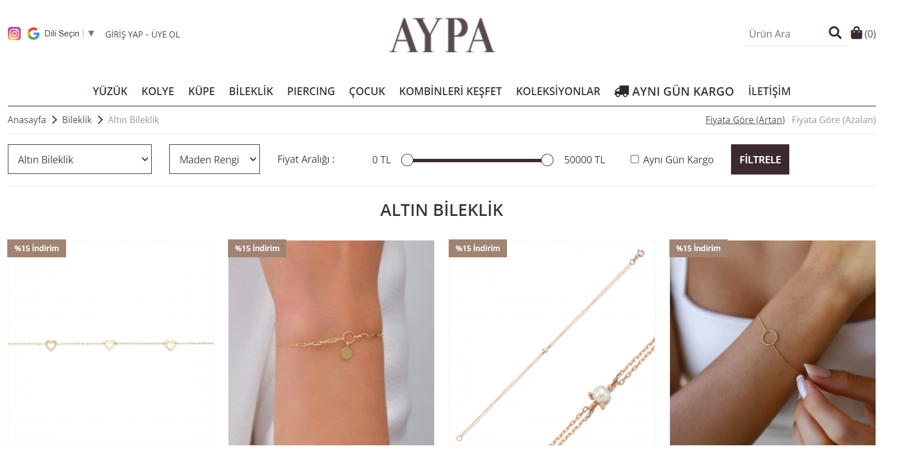Click the maximum price slider handle
903x457 pixels.
click(547, 160)
